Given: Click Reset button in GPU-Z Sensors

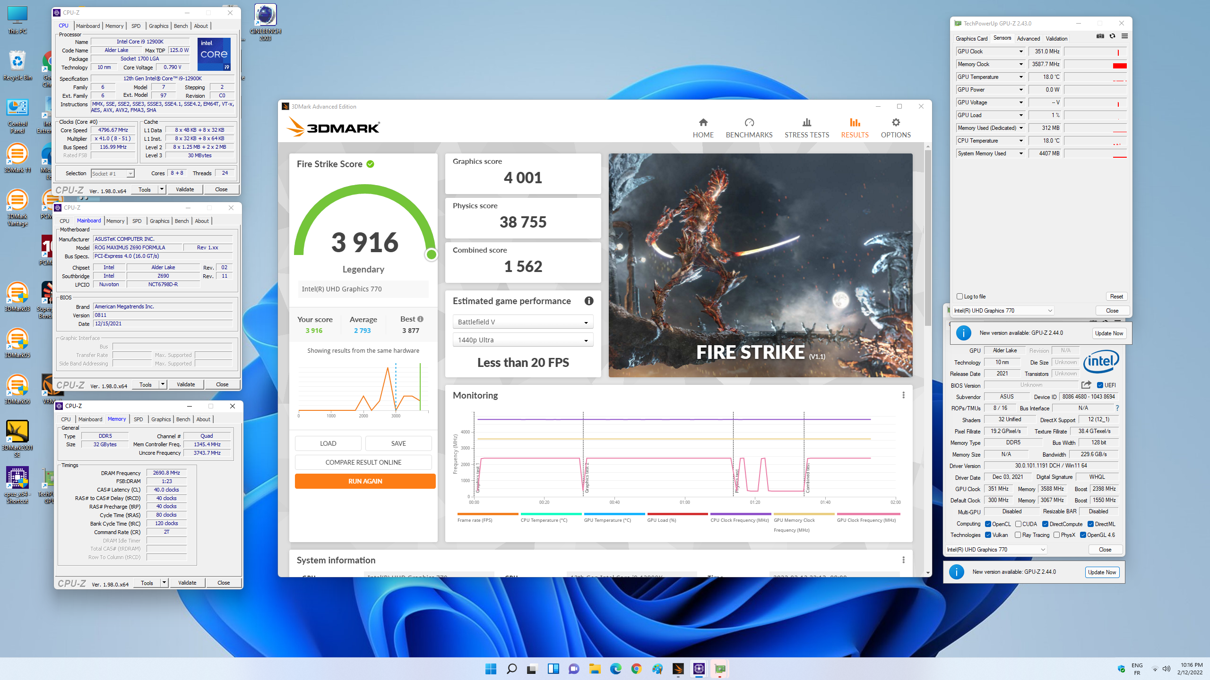Looking at the screenshot, I should (x=1116, y=297).
